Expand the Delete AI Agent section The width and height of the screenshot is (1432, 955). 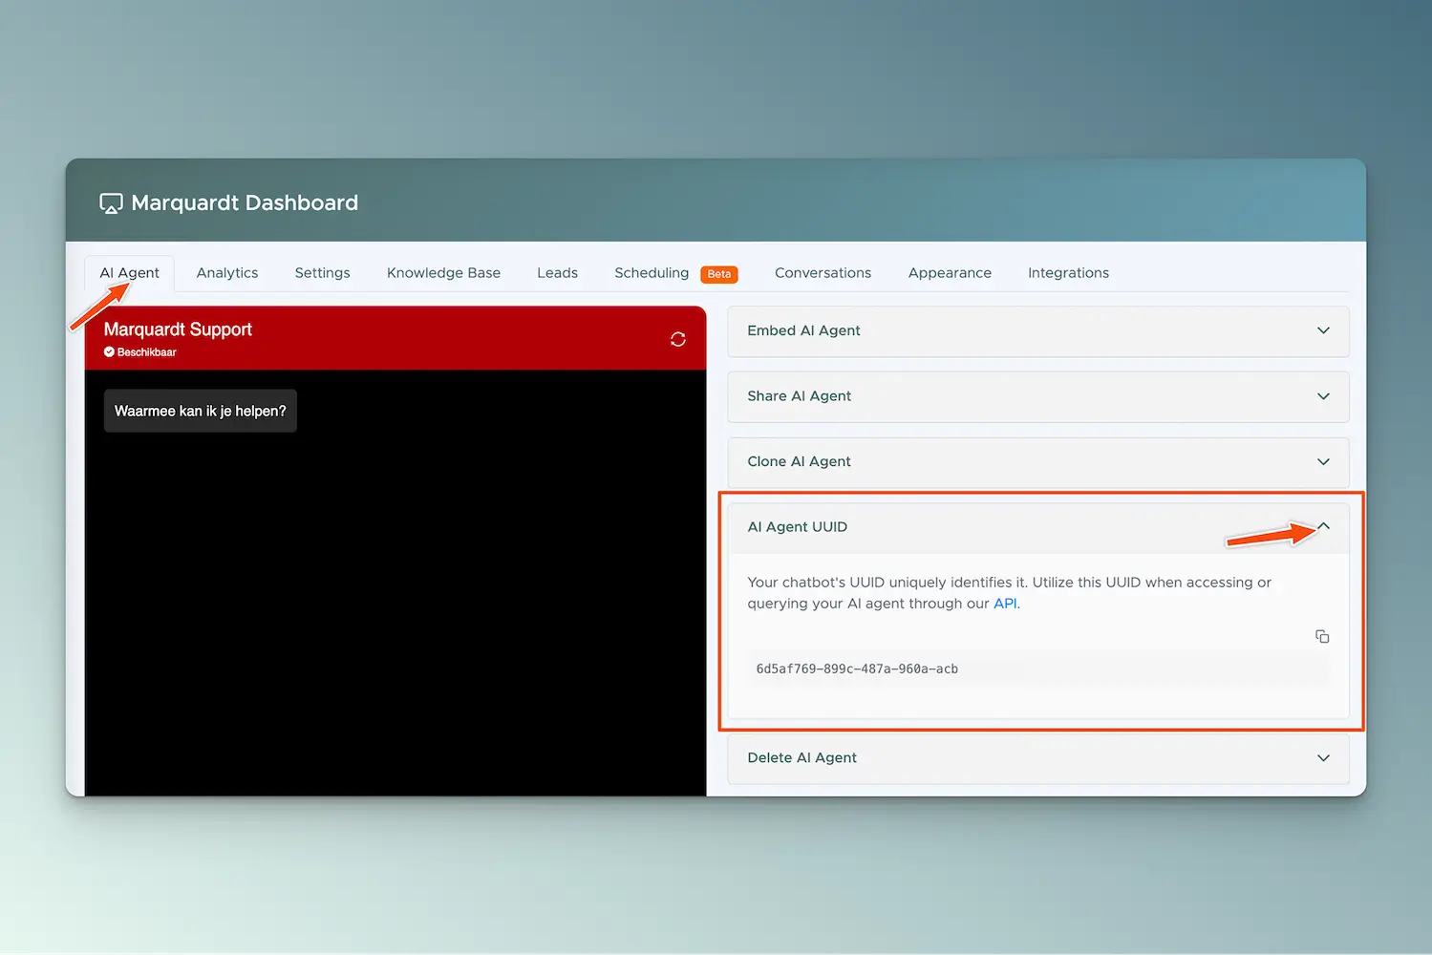tap(1038, 758)
